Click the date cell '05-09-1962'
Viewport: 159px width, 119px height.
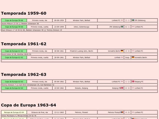point(59,82)
